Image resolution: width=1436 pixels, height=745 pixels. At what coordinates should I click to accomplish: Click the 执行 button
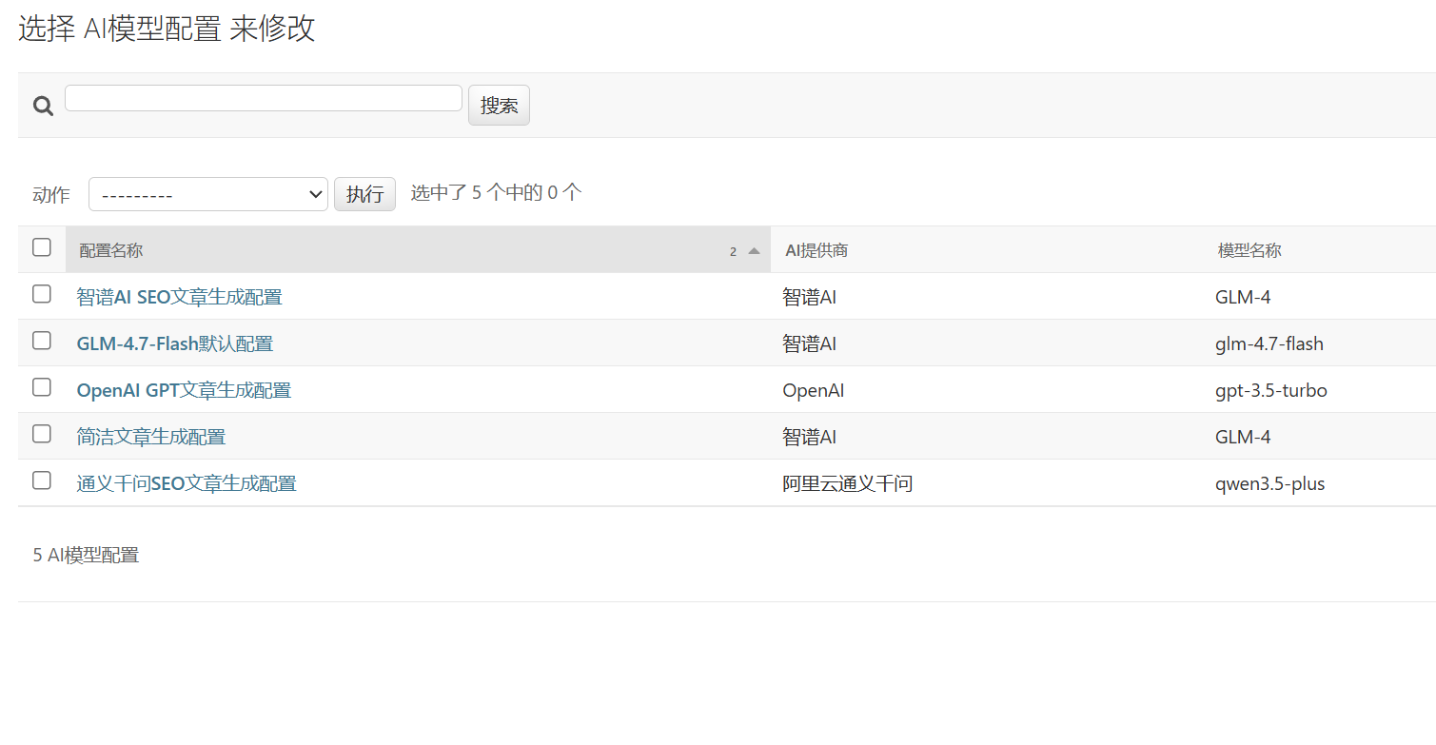(364, 194)
